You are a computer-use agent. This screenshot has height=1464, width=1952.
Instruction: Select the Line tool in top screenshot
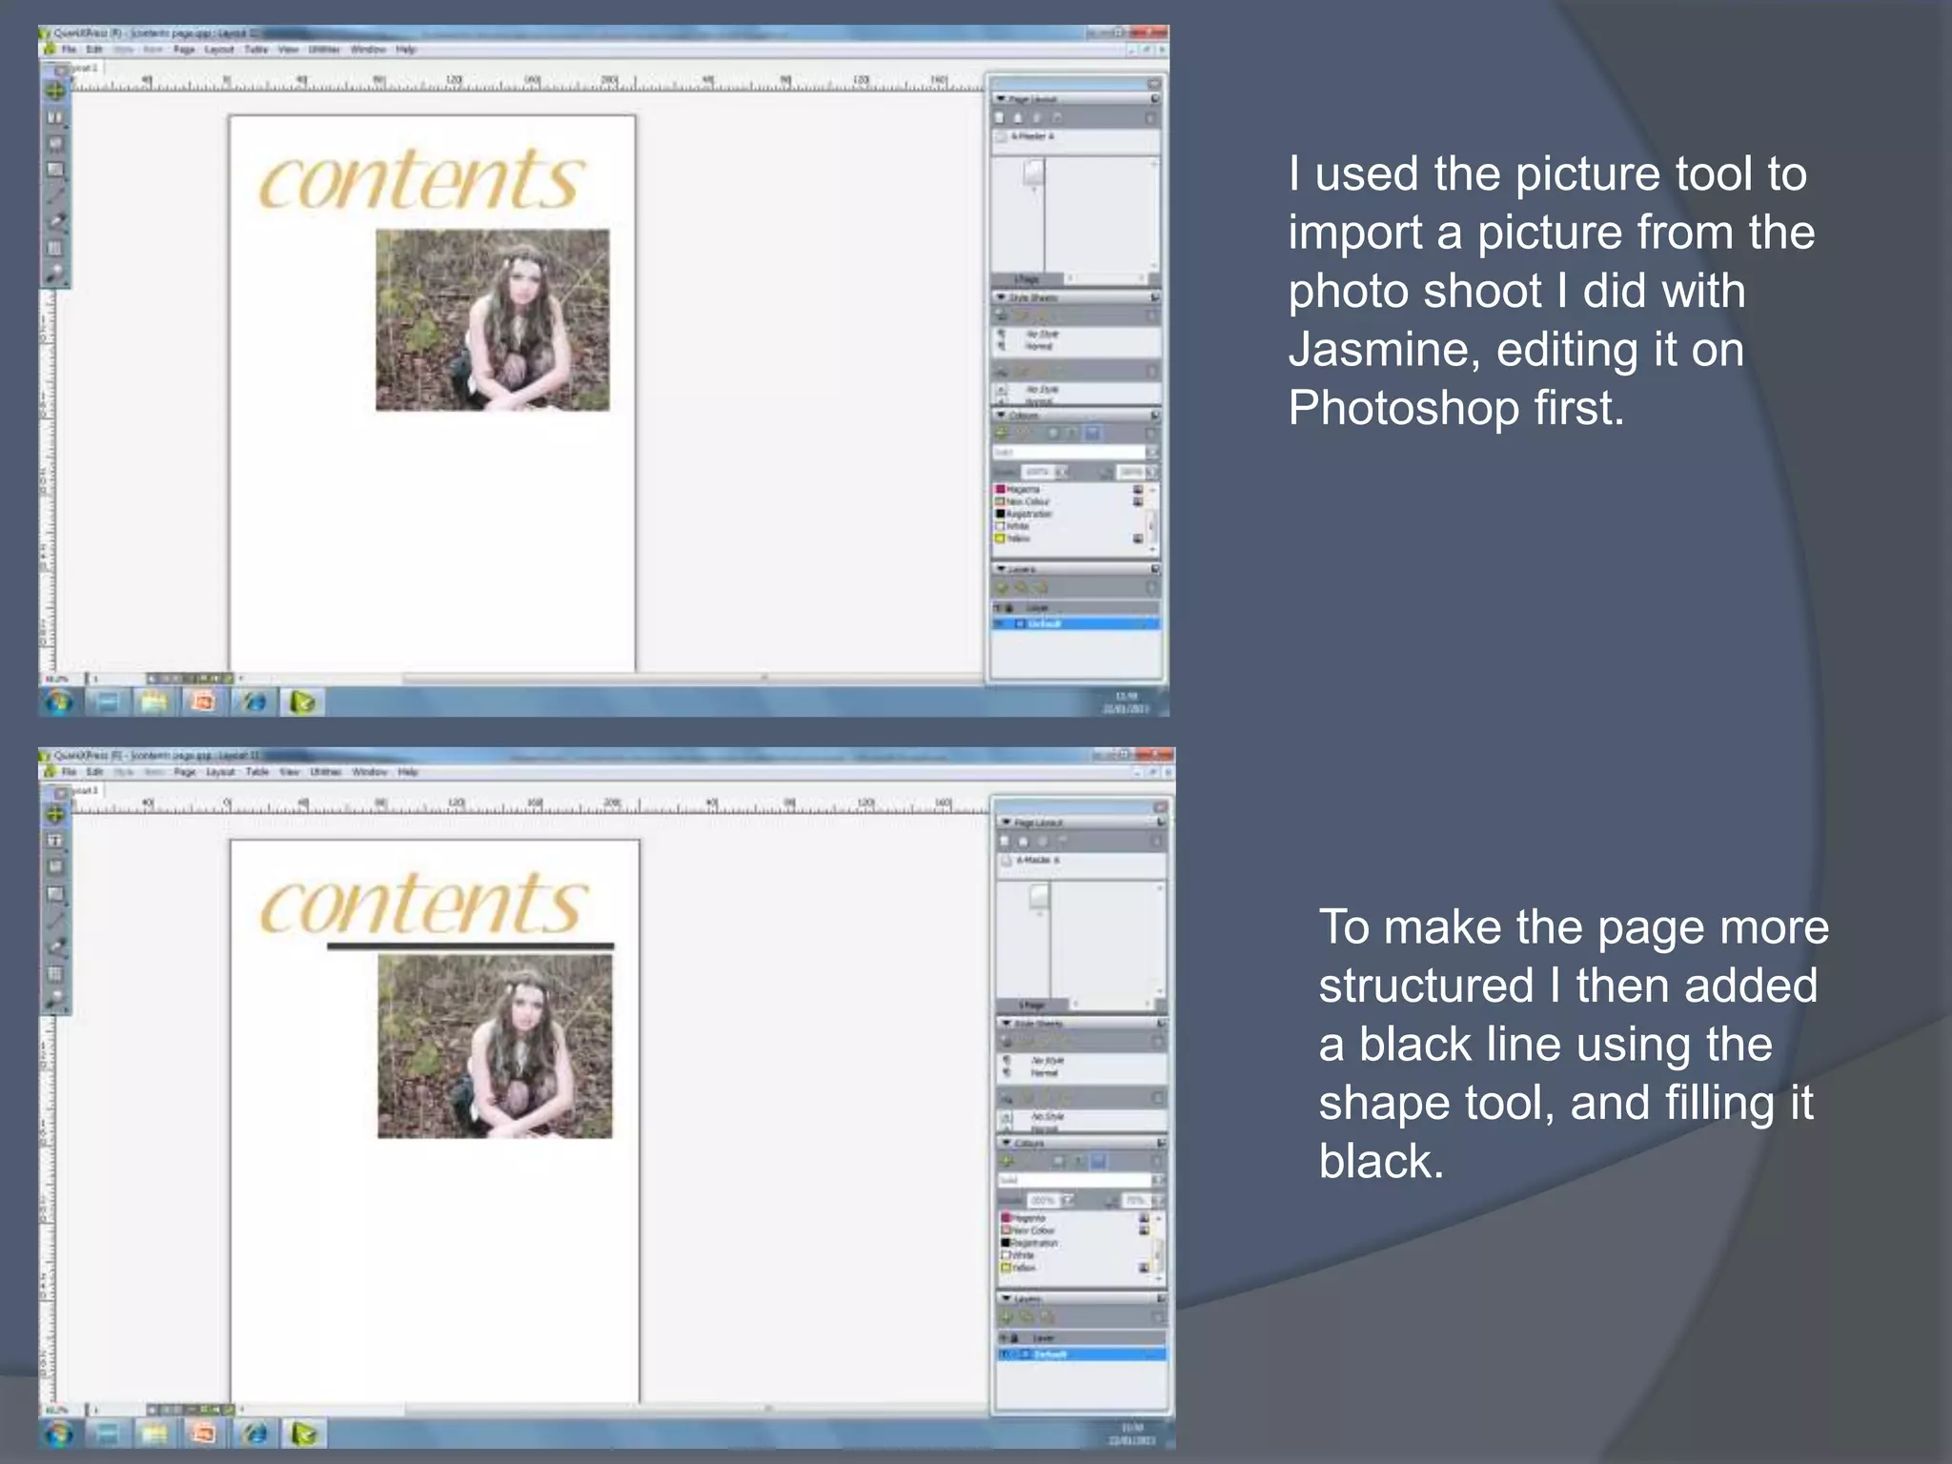55,195
